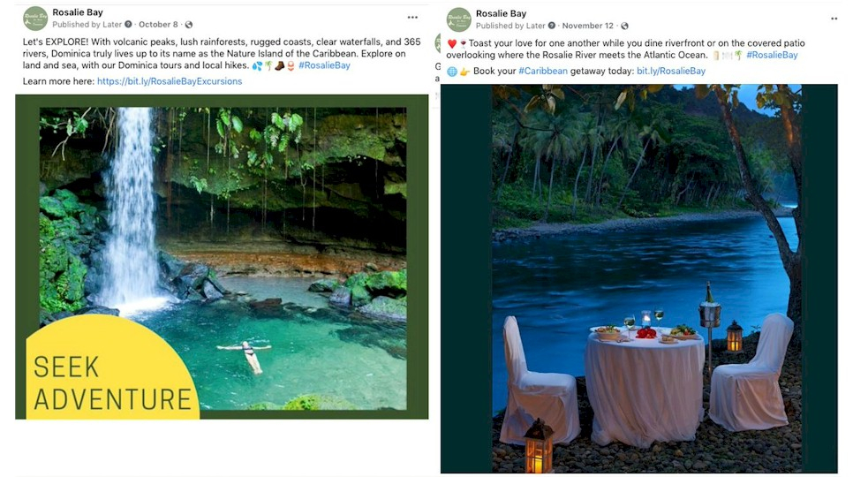
Task: Open the bit.ly/RosalieBayExcursions link
Action: coord(169,81)
